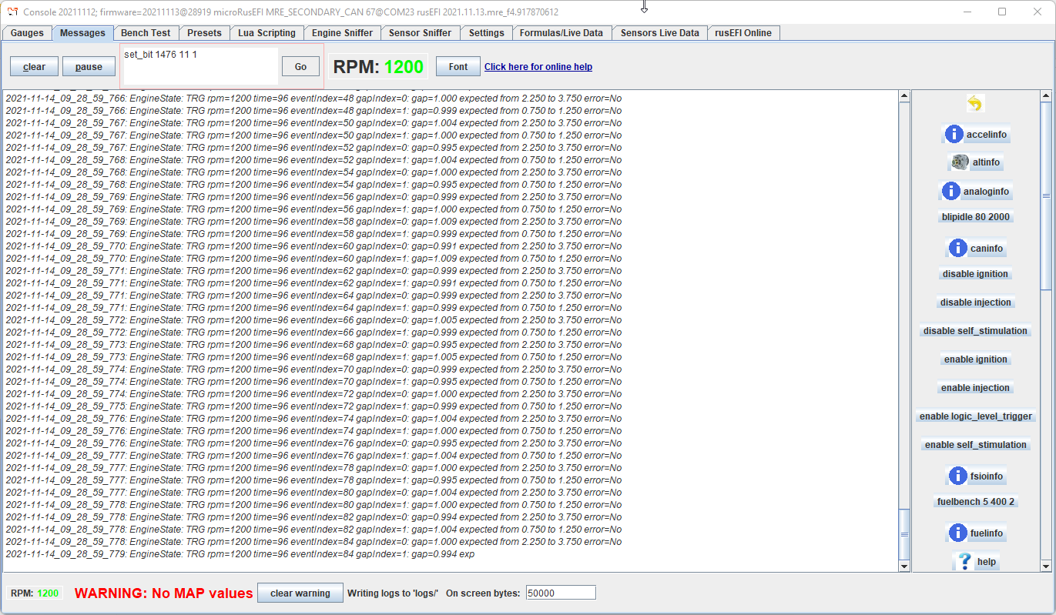1056x615 pixels.
Task: Click the yellow undo arrow icon
Action: click(975, 104)
